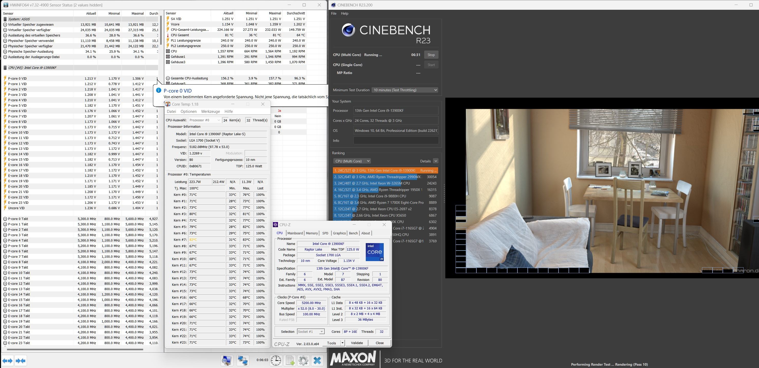Open Core Temp Hilfe menu
This screenshot has width=759, height=368.
click(x=229, y=112)
